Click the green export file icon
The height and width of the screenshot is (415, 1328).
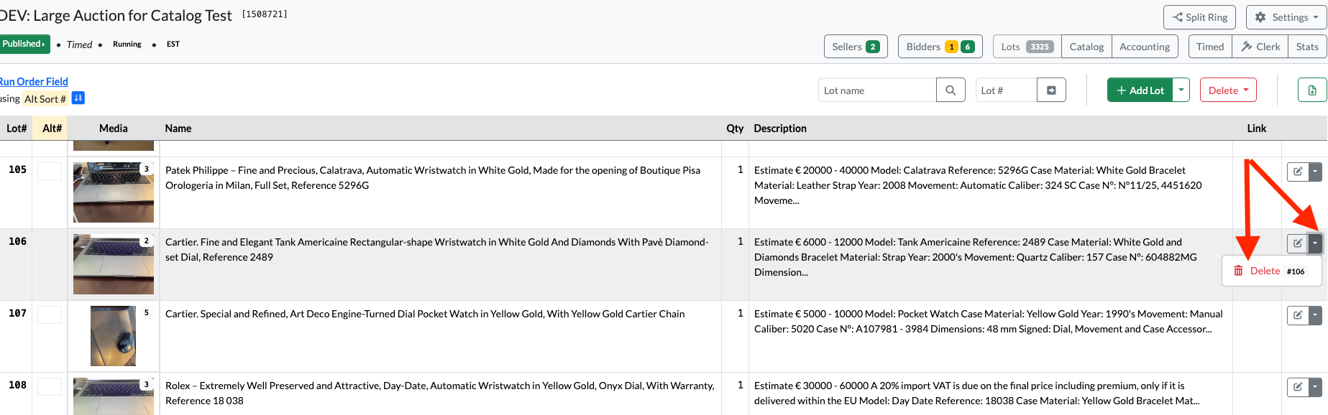(1312, 90)
